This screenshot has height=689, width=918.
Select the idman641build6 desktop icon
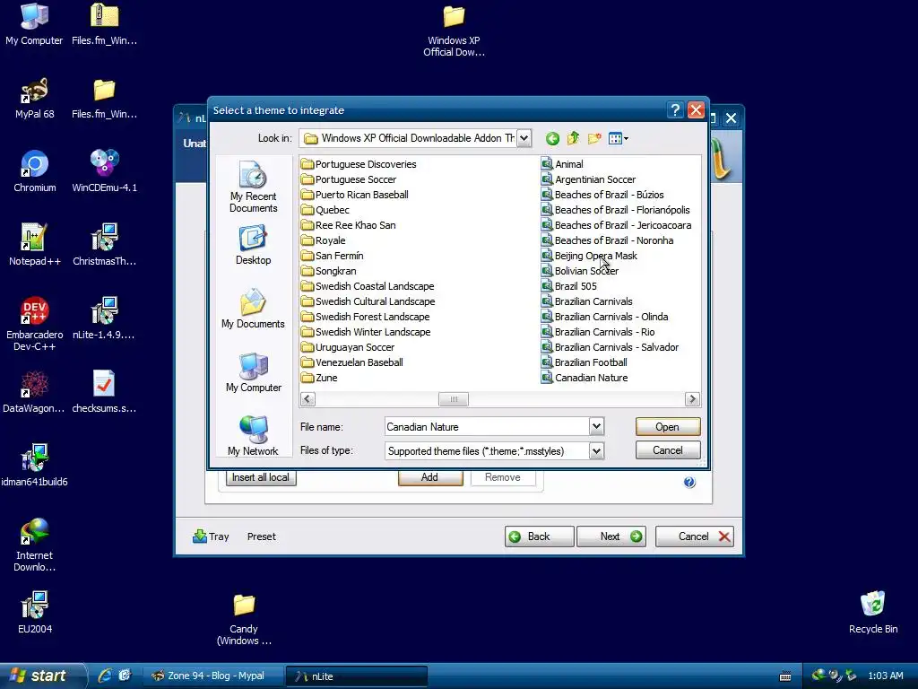(x=35, y=466)
